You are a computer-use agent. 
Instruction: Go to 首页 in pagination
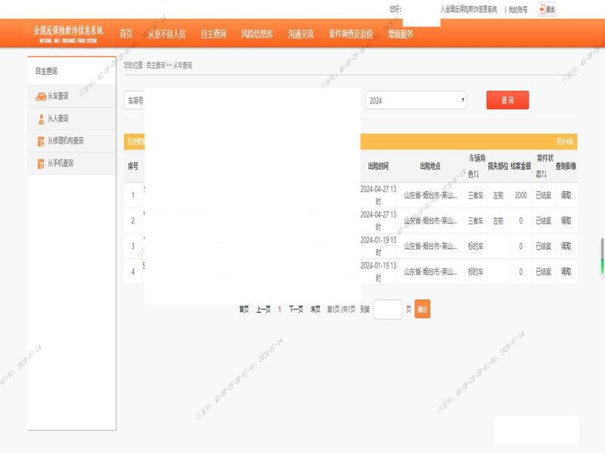[x=244, y=310]
